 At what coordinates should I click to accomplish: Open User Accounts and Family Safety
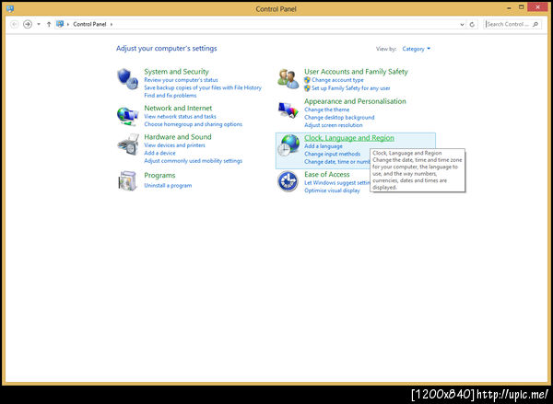(x=356, y=72)
